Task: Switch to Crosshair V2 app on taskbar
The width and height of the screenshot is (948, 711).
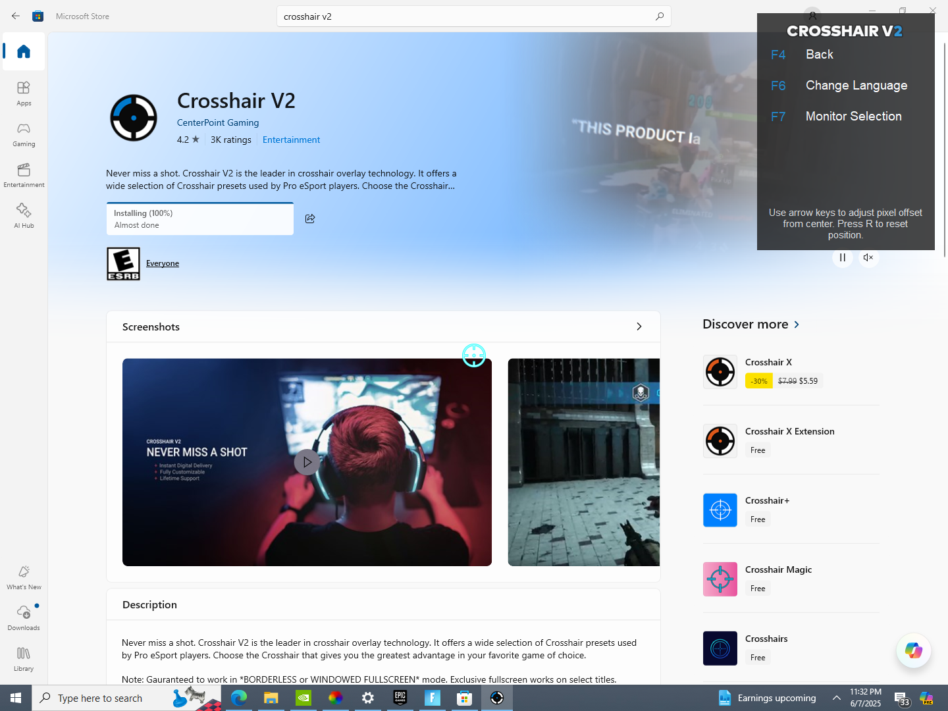Action: (x=497, y=698)
